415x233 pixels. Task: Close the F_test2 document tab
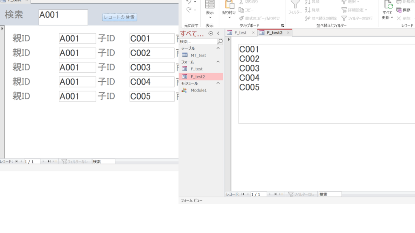[x=288, y=33]
